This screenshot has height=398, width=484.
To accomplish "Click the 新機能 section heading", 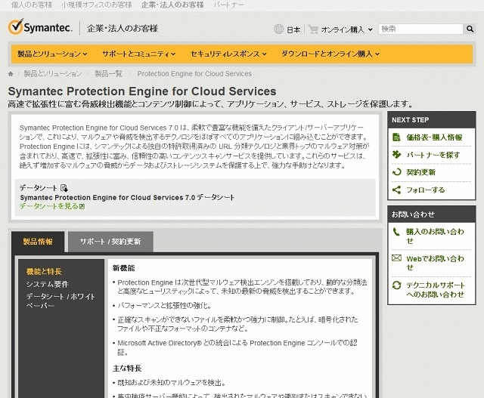I will coord(124,268).
